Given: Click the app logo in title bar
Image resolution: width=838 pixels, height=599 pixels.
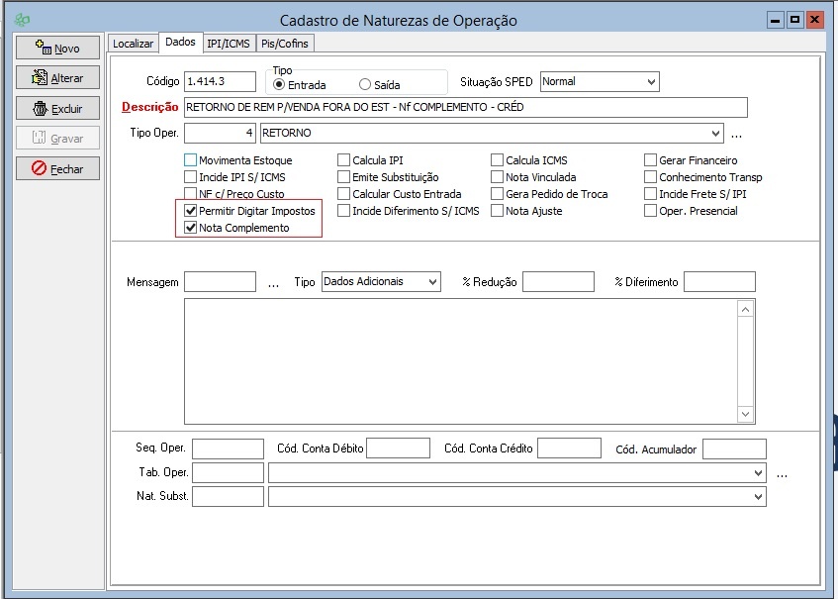Looking at the screenshot, I should tap(22, 20).
